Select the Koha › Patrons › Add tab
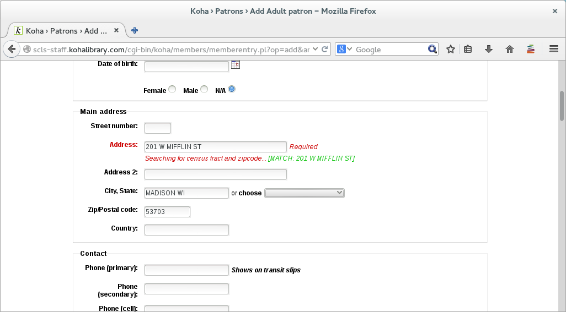 coord(66,31)
